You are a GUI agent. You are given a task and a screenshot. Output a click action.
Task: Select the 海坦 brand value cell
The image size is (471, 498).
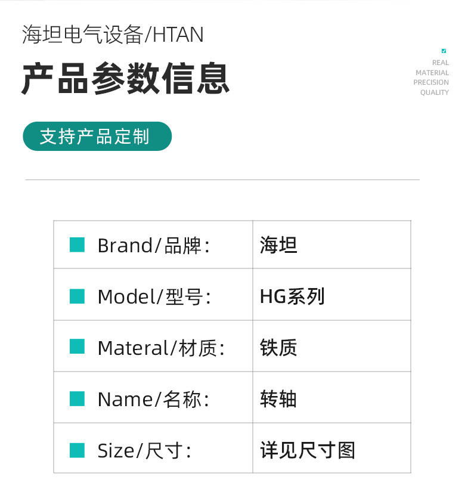pos(278,245)
